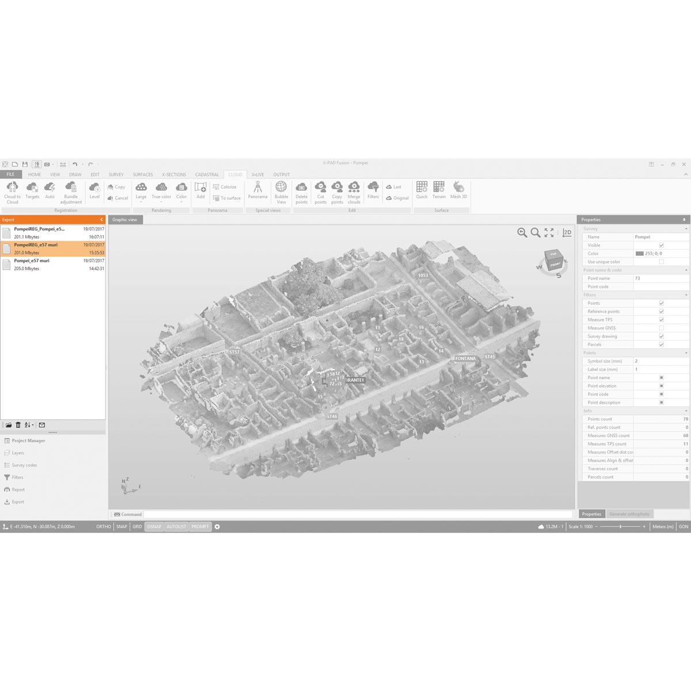Collapse the Filters section in Properties
This screenshot has height=691, width=691.
686,295
